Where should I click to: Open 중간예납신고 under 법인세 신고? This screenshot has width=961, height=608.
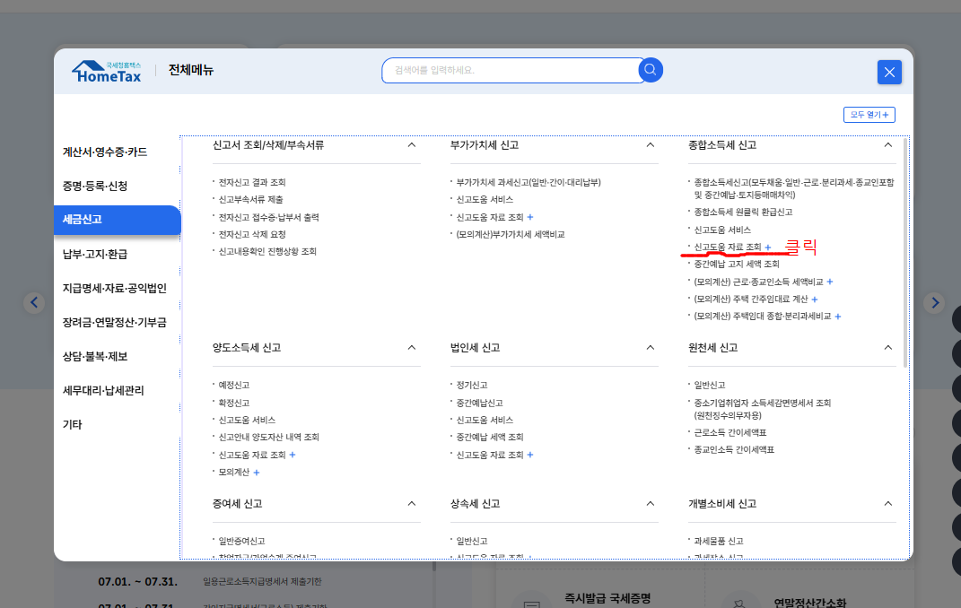pyautogui.click(x=479, y=401)
